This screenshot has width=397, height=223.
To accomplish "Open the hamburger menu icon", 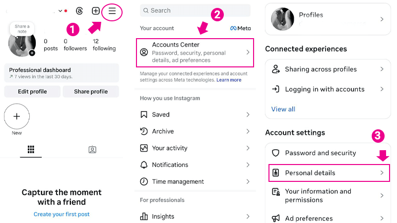I will (x=112, y=11).
